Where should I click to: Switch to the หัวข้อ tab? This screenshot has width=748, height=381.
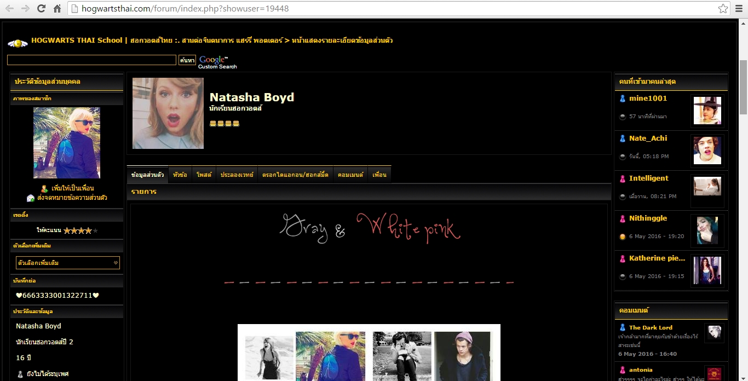pos(180,175)
